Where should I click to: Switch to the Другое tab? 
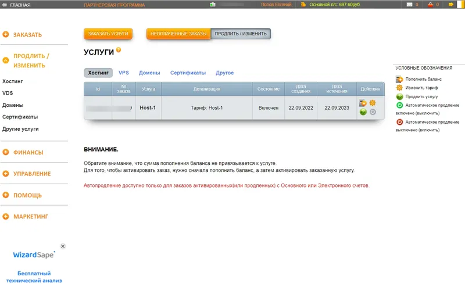[x=225, y=73]
